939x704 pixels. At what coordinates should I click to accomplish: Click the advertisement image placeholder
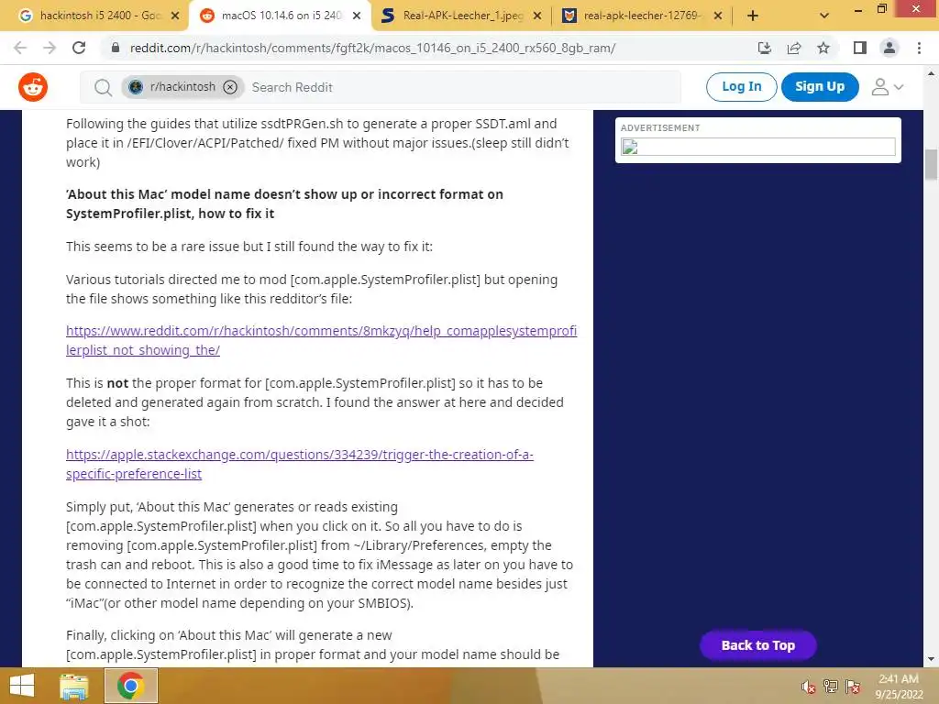tap(757, 147)
